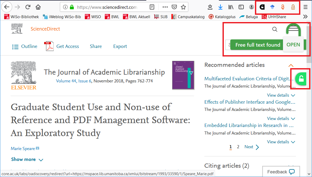This screenshot has width=312, height=177.
Task: Save the page to Pocket
Action: [x=175, y=7]
